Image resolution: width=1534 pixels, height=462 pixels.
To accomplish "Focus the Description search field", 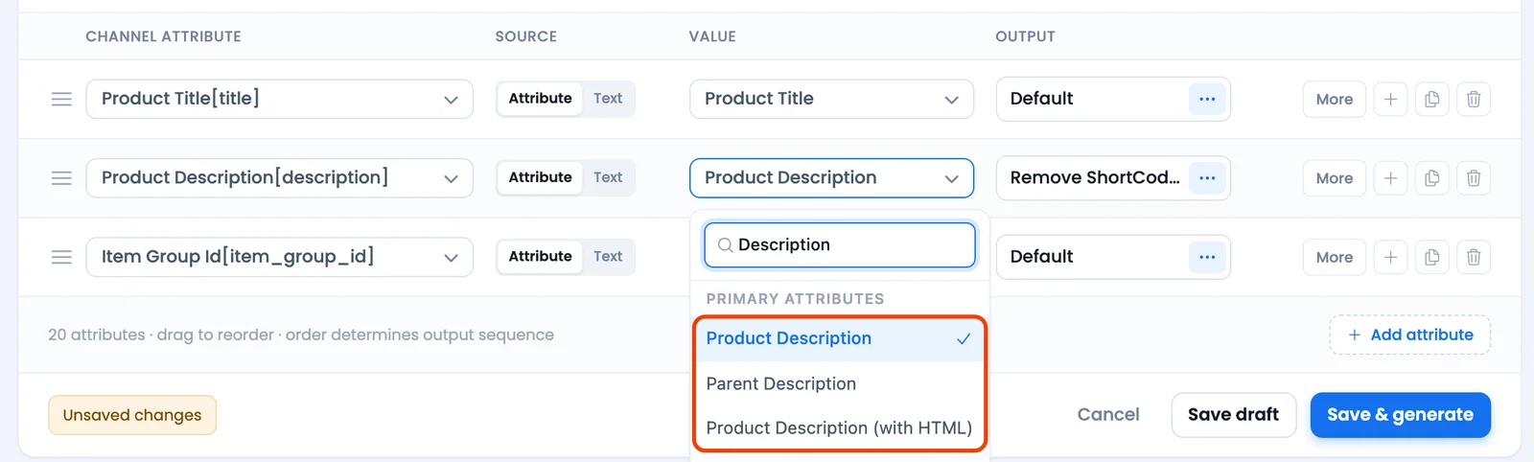I will coord(839,245).
